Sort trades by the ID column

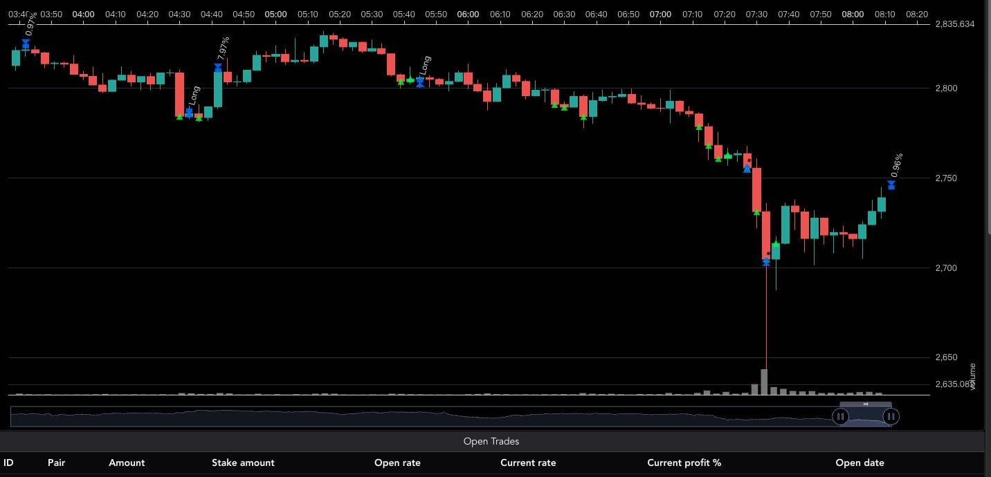9,462
